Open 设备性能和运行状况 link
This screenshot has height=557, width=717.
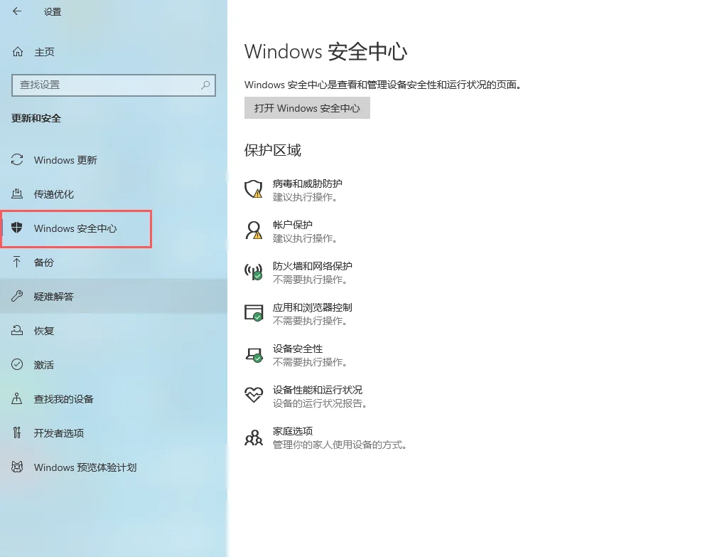pos(318,390)
